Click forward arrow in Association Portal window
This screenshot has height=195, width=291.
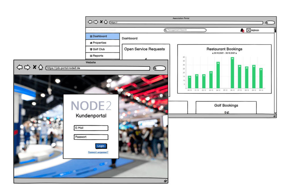click(96, 22)
